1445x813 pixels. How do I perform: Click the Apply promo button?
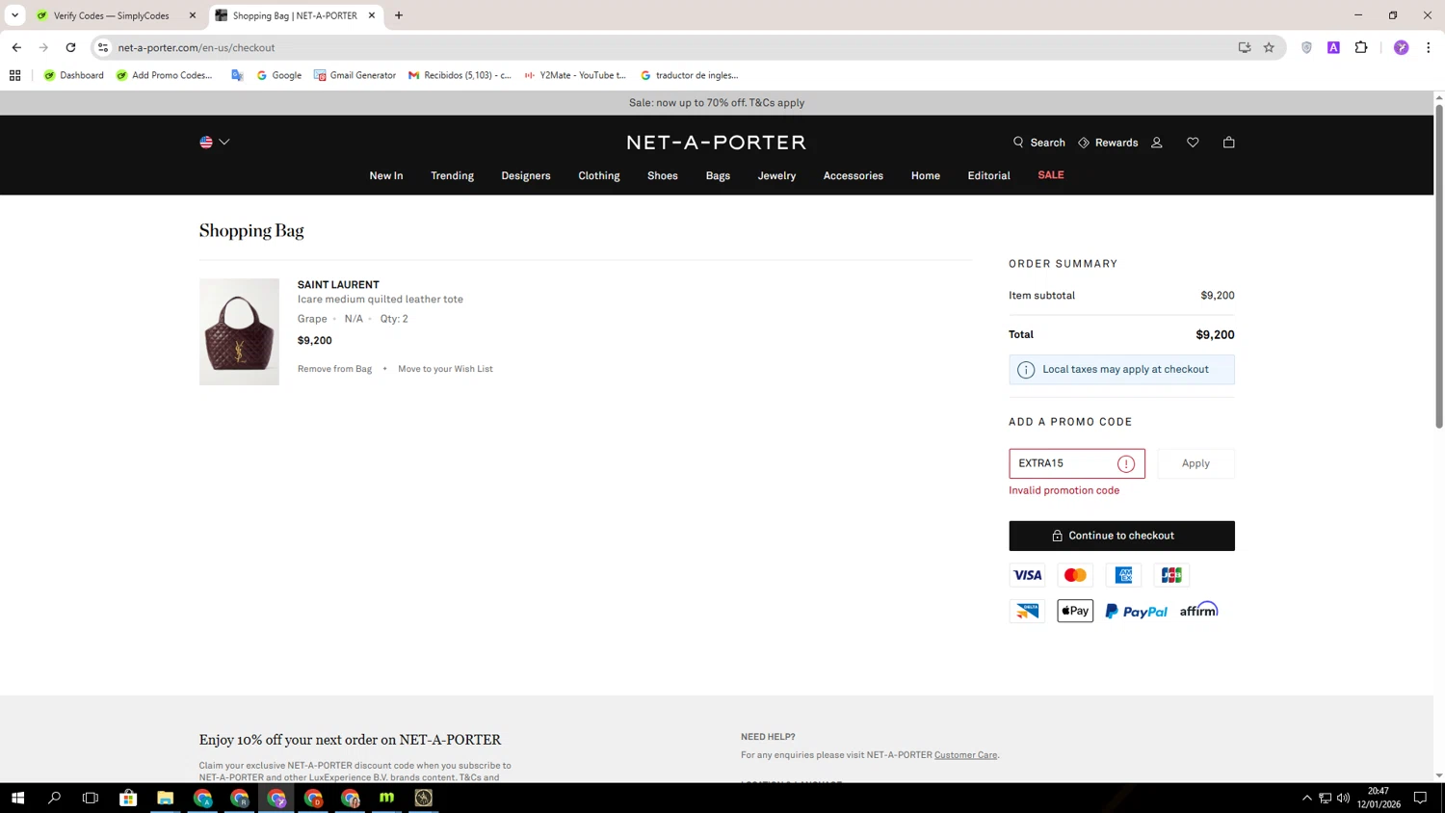point(1195,463)
